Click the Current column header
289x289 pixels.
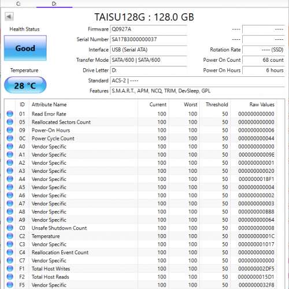[158, 105]
